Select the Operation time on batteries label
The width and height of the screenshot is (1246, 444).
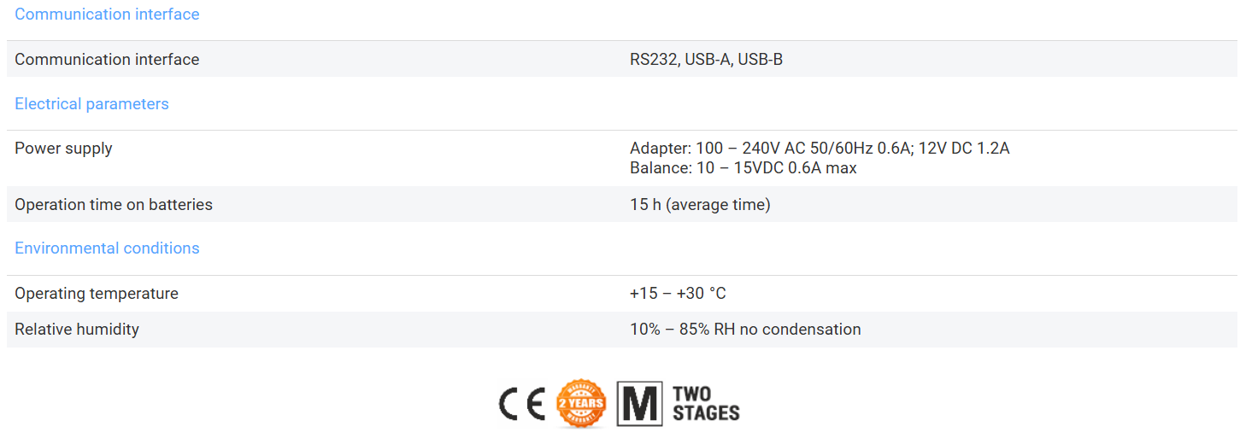tap(114, 205)
